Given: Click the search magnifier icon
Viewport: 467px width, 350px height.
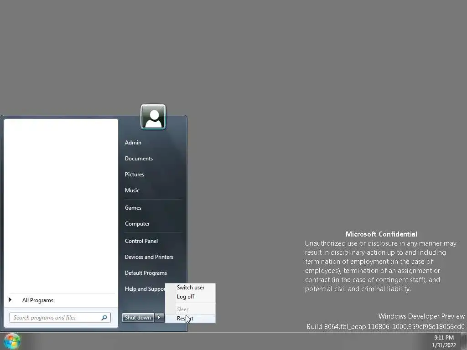Looking at the screenshot, I should (104, 318).
